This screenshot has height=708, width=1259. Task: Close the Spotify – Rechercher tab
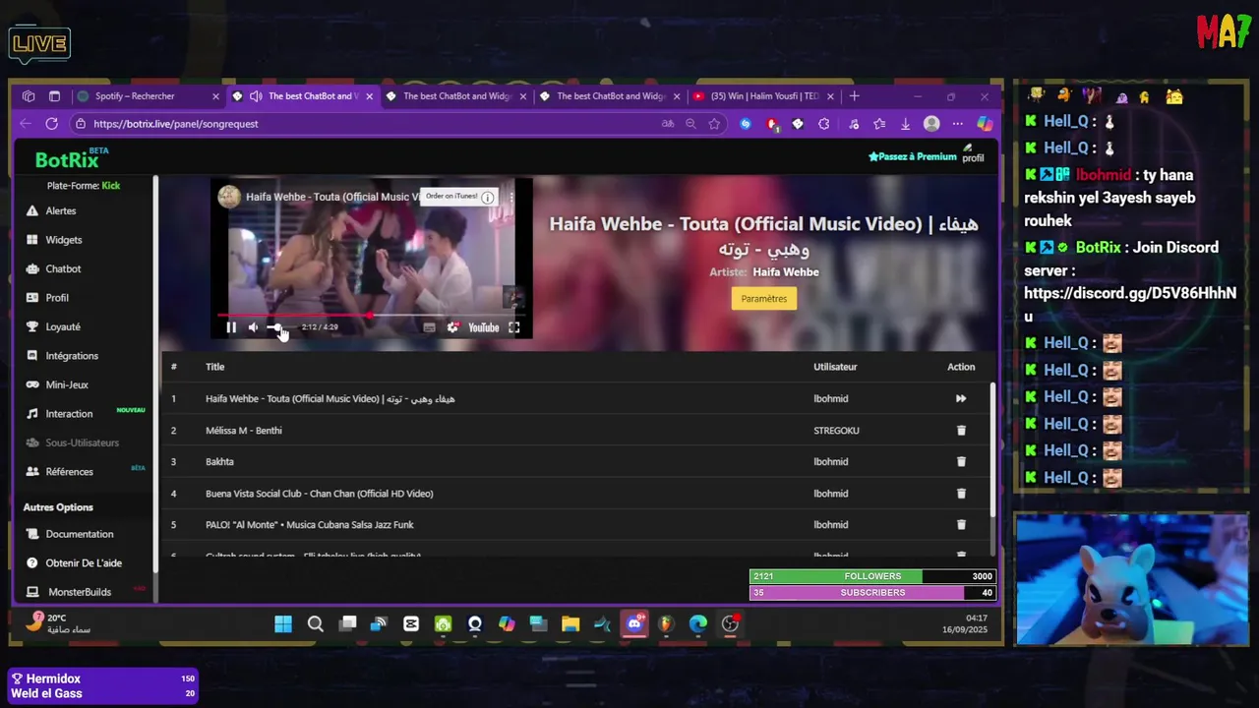pyautogui.click(x=215, y=96)
